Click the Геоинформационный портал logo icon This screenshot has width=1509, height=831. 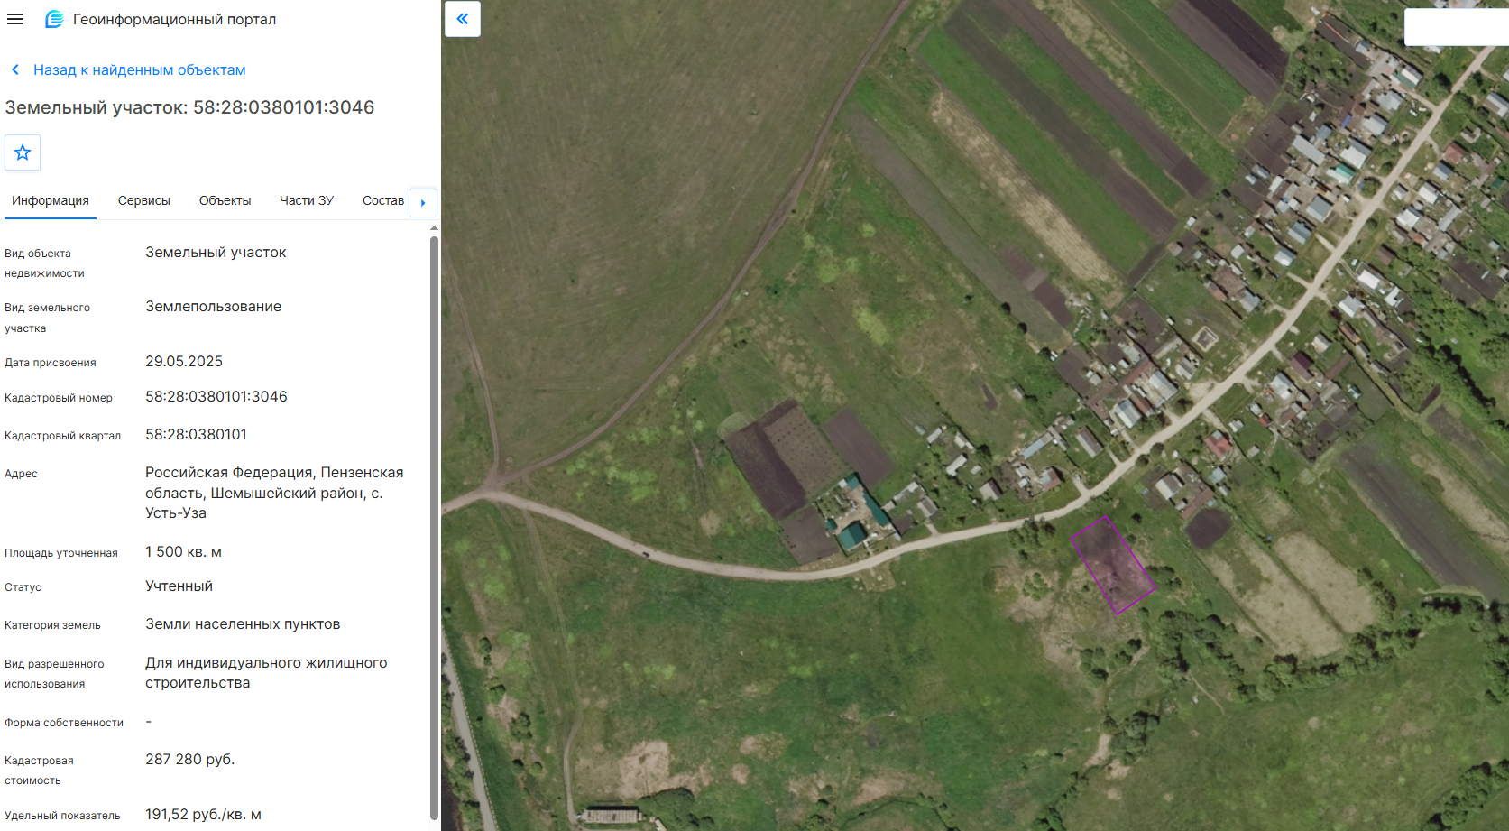click(x=54, y=19)
